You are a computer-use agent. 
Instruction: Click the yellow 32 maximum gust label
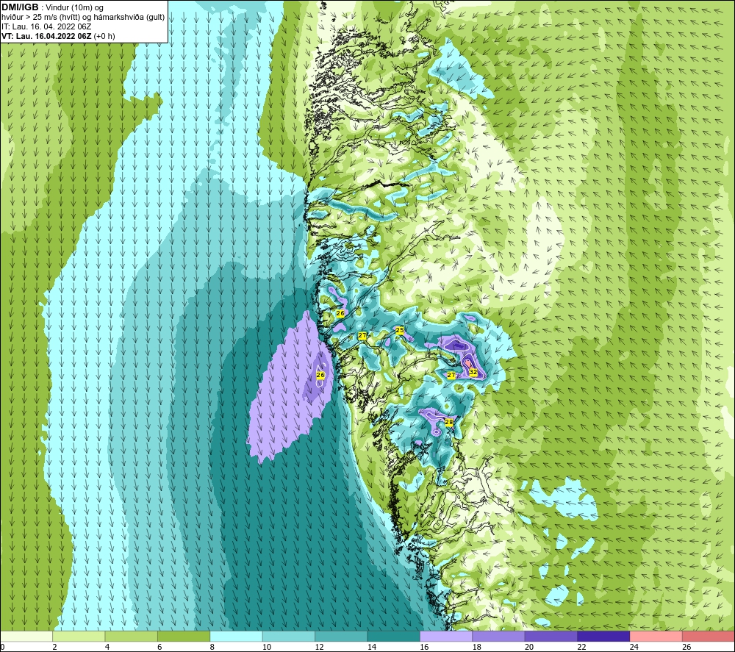pyautogui.click(x=473, y=372)
